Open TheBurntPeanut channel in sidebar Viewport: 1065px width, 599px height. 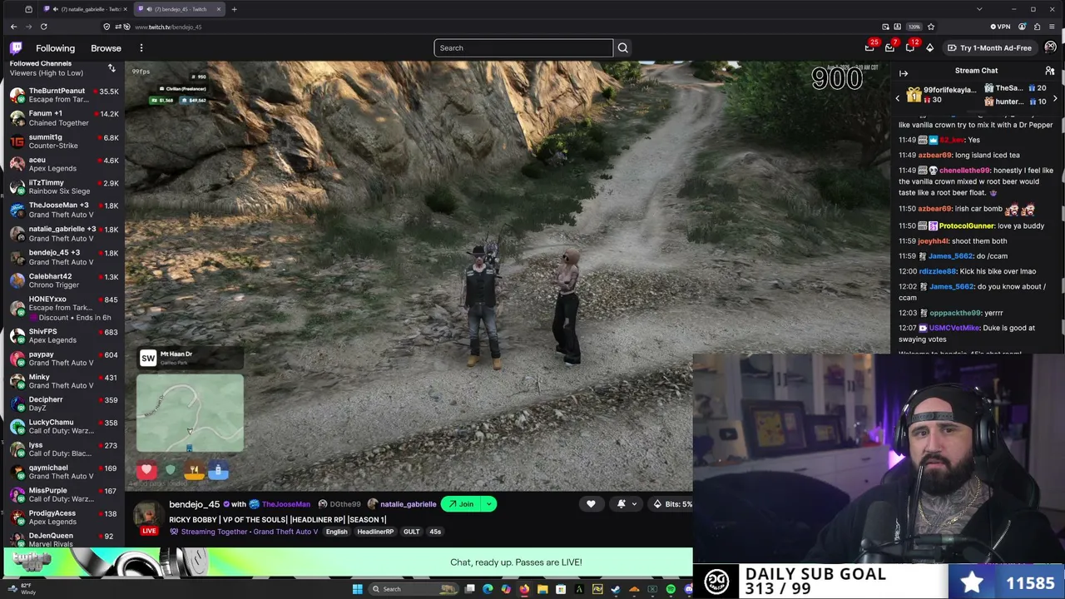pyautogui.click(x=65, y=95)
